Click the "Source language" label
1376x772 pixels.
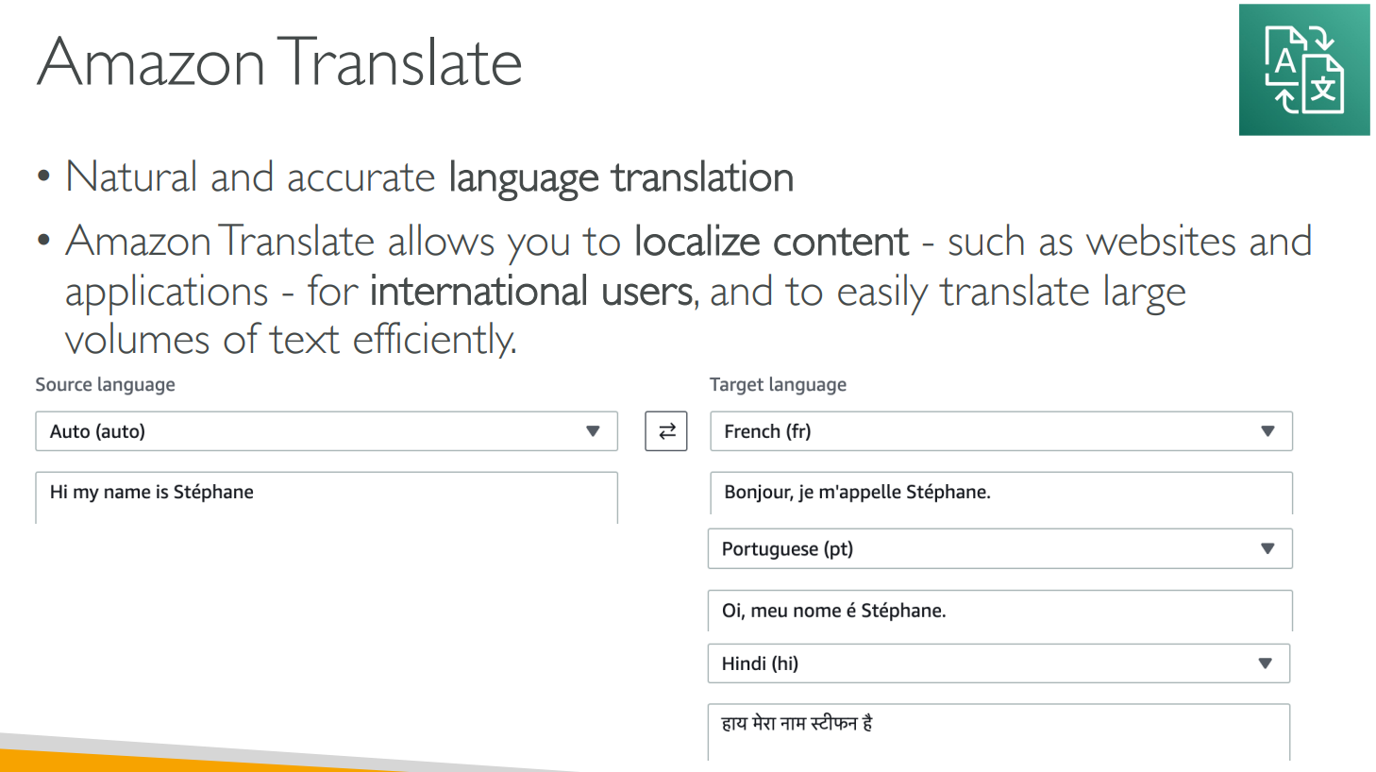coord(105,385)
